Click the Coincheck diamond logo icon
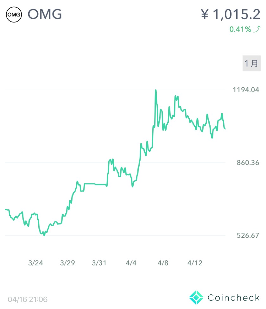The image size is (266, 309). 196,297
